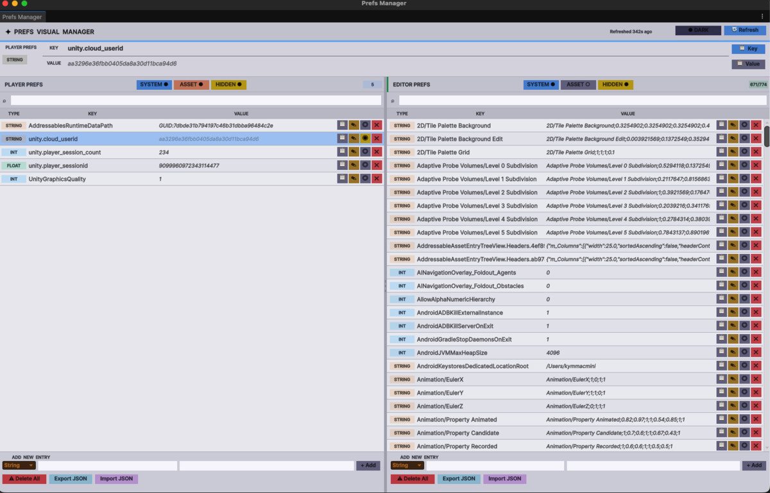Select the Animation/EulerY row
Viewport: 770px width, 493px height.
(576, 393)
